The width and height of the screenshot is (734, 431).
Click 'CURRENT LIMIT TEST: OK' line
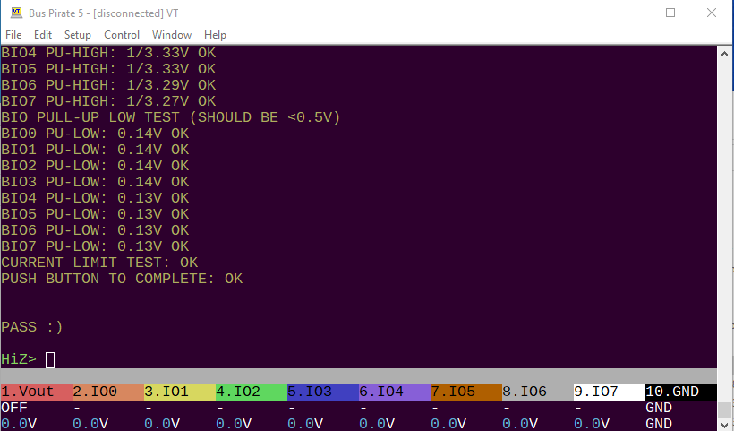99,263
